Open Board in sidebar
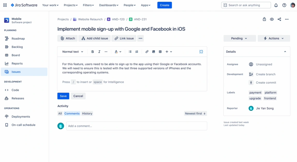This screenshot has width=297, height=162. point(24,55)
